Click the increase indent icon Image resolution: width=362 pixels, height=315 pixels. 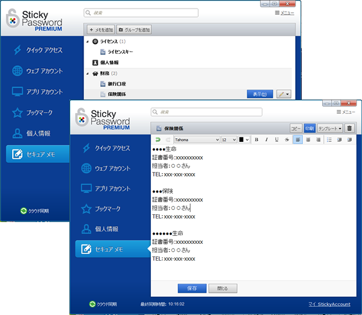click(349, 140)
